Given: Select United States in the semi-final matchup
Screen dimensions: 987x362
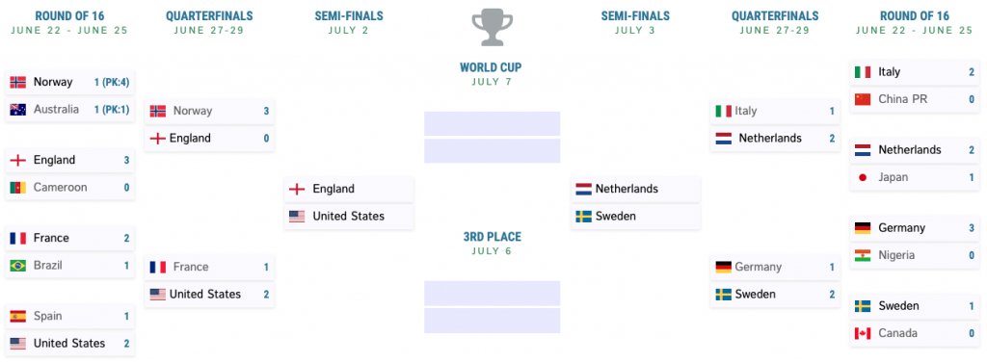Looking at the screenshot, I should pos(349,217).
